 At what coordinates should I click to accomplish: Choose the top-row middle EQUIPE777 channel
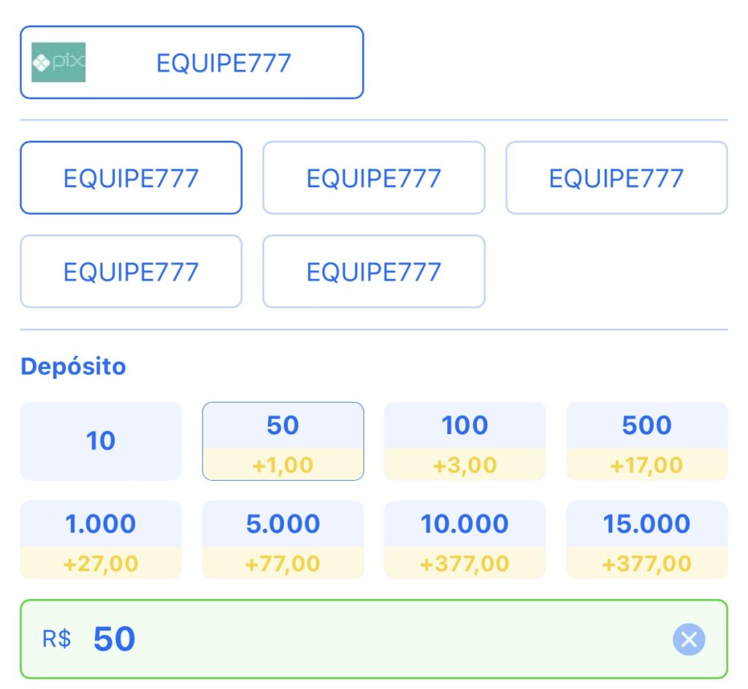373,178
